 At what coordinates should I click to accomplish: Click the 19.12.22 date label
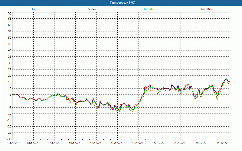click(x=138, y=143)
